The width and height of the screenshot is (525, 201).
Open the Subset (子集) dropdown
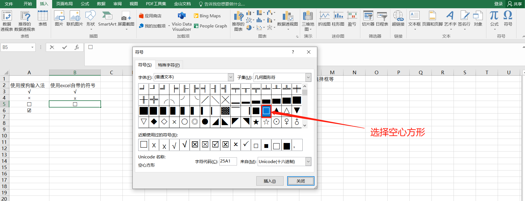[308, 77]
